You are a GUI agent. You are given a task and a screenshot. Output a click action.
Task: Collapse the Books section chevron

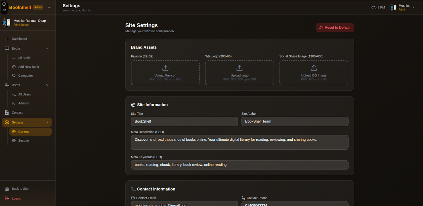pyautogui.click(x=47, y=48)
